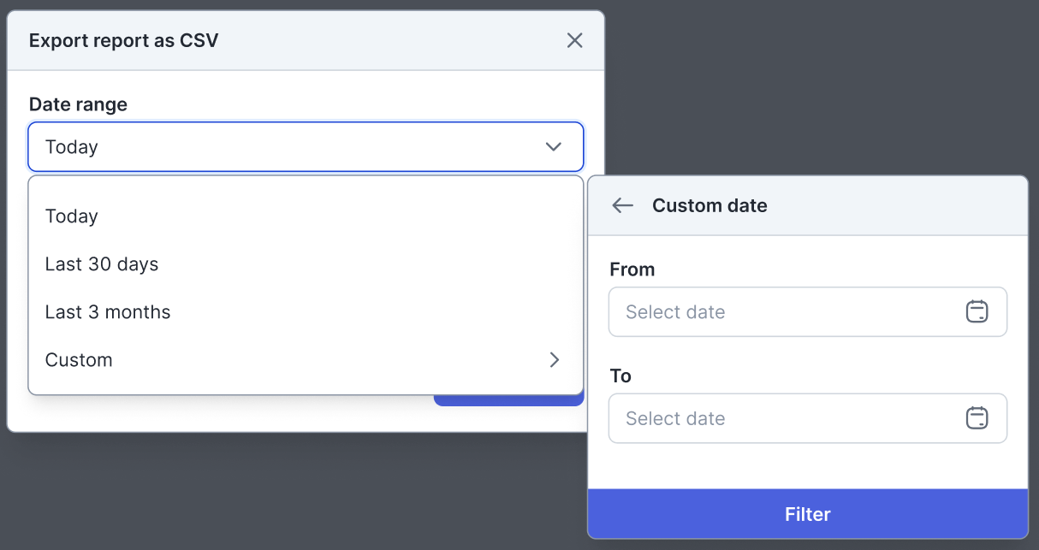Click the To label
Viewport: 1039px width, 550px height.
[620, 376]
